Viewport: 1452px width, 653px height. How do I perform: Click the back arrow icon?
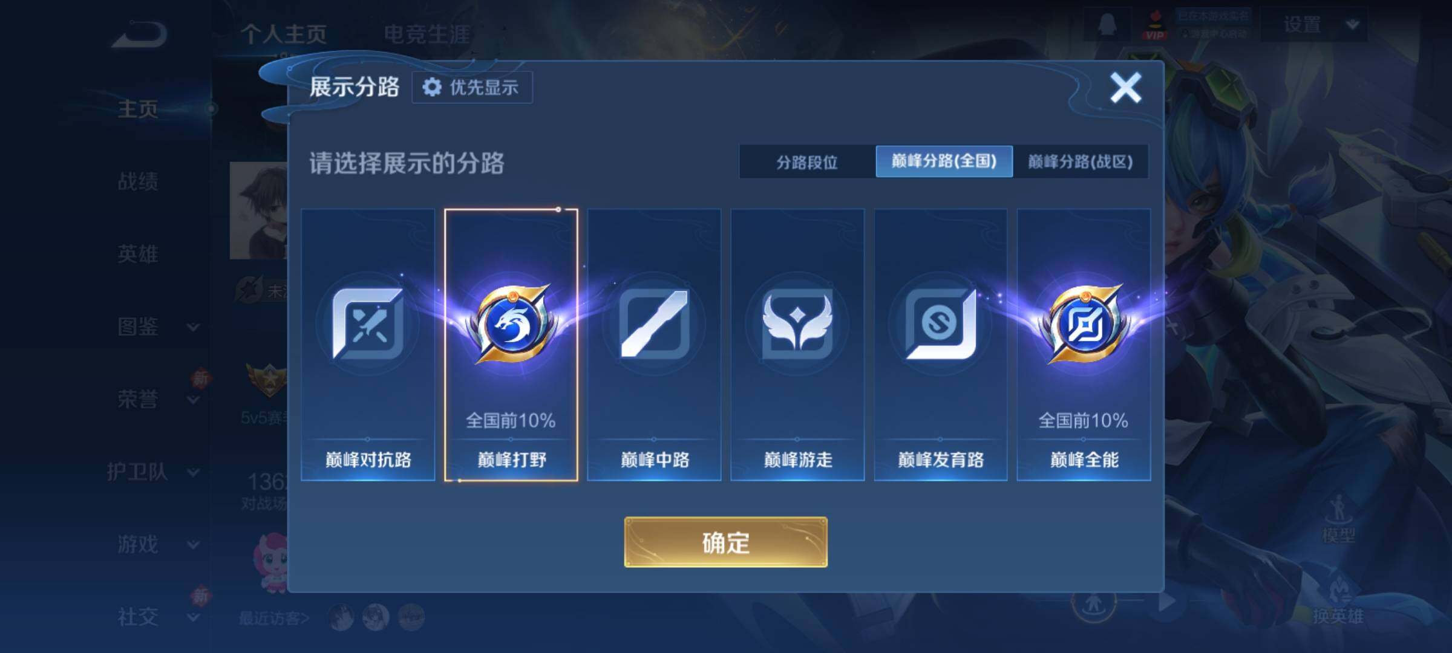click(x=140, y=34)
